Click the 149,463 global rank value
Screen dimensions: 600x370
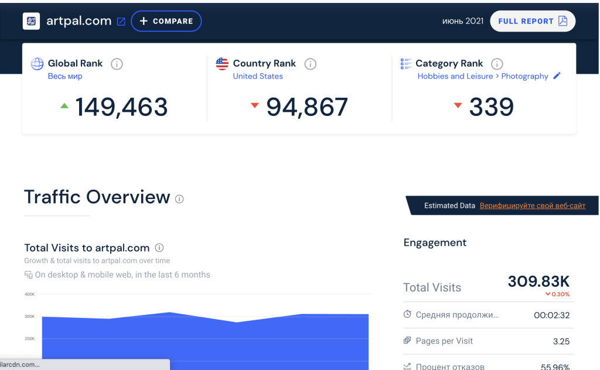click(121, 107)
